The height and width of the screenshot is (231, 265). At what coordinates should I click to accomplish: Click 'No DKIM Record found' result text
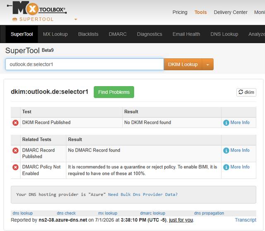click(147, 123)
